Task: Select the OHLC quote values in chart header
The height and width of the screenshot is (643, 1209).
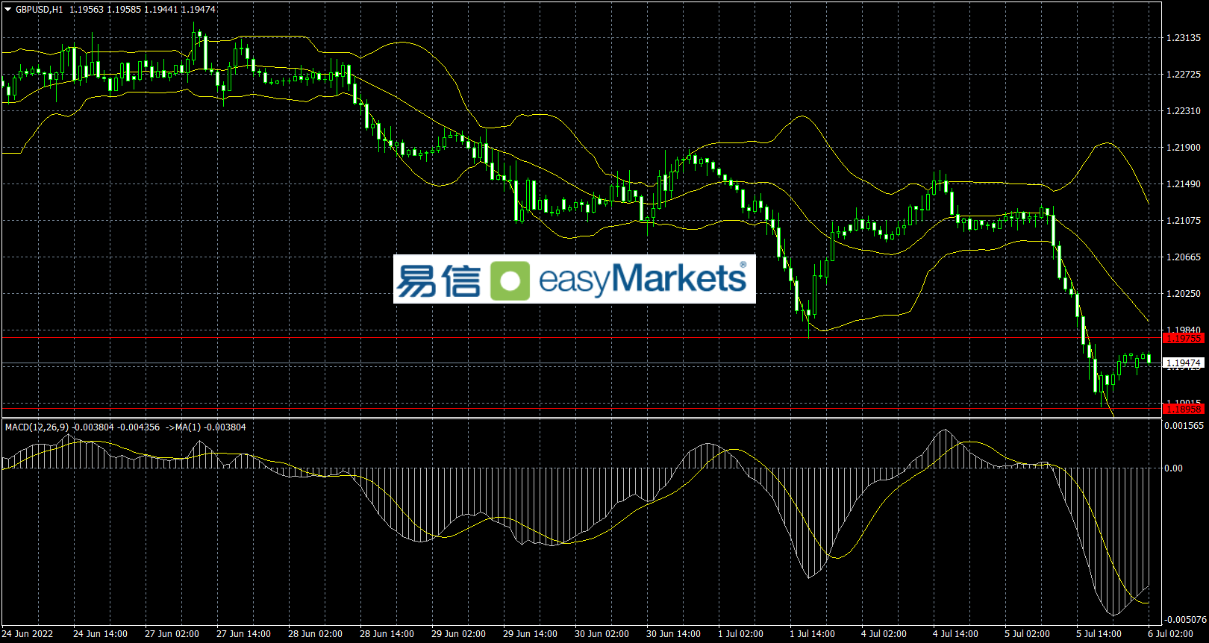Action: tap(143, 10)
